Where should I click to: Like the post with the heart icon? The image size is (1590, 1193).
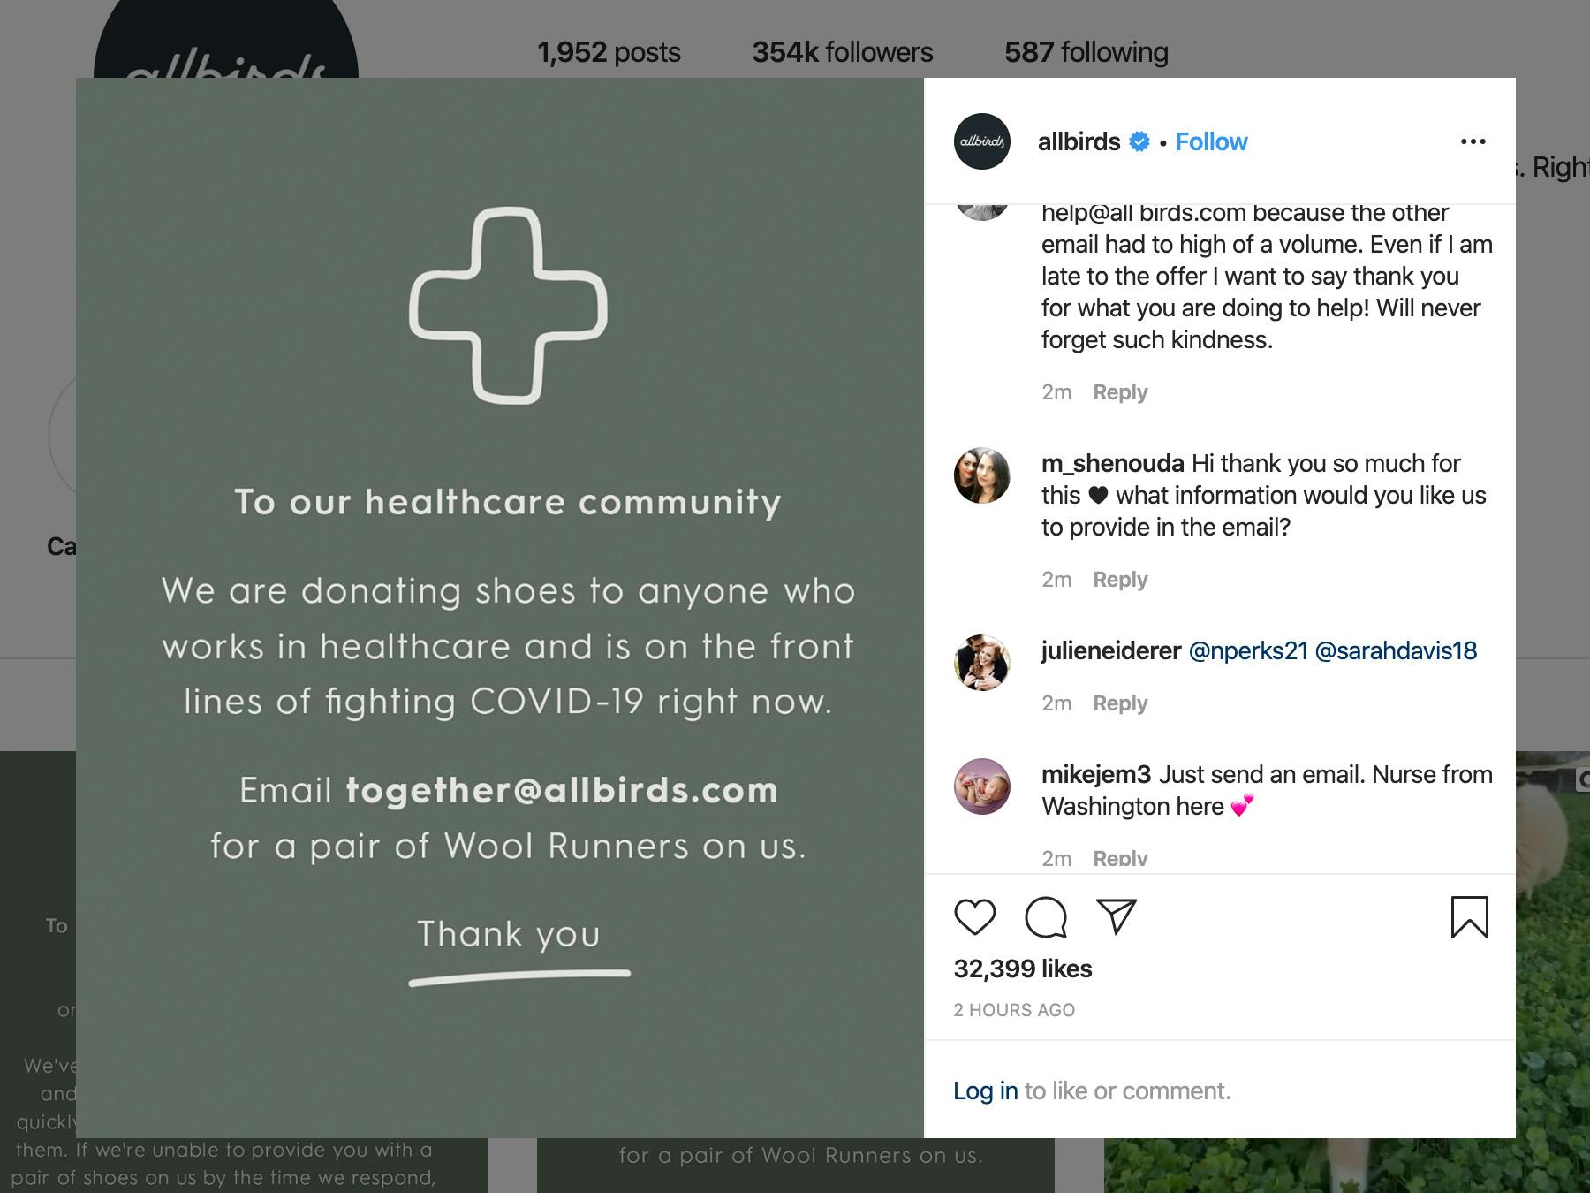pos(974,917)
